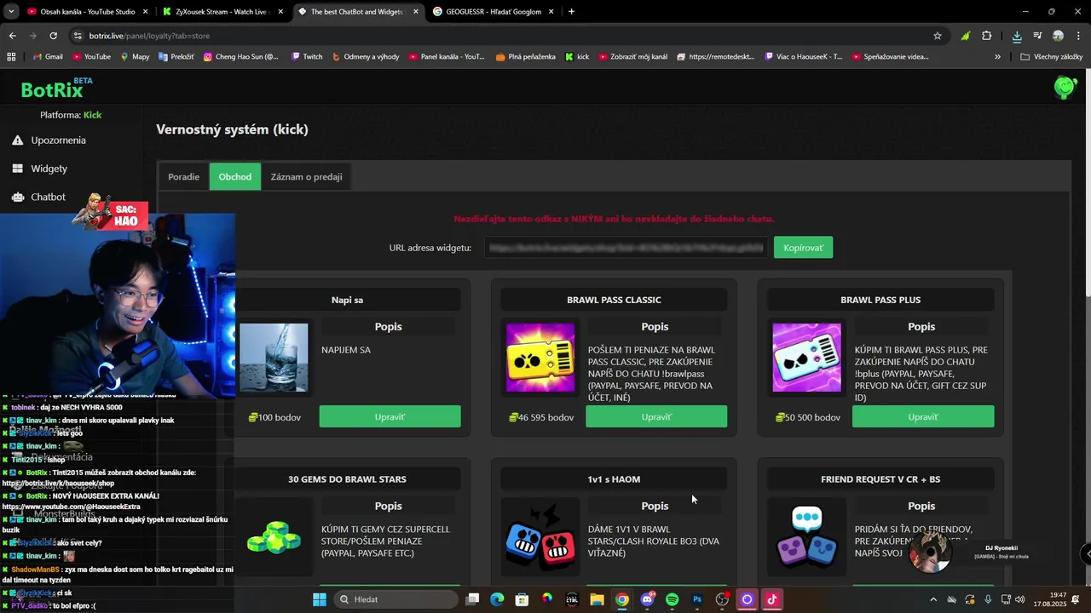Viewport: 1091px width, 613px height.
Task: Open the Mapy bookmark
Action: point(135,57)
